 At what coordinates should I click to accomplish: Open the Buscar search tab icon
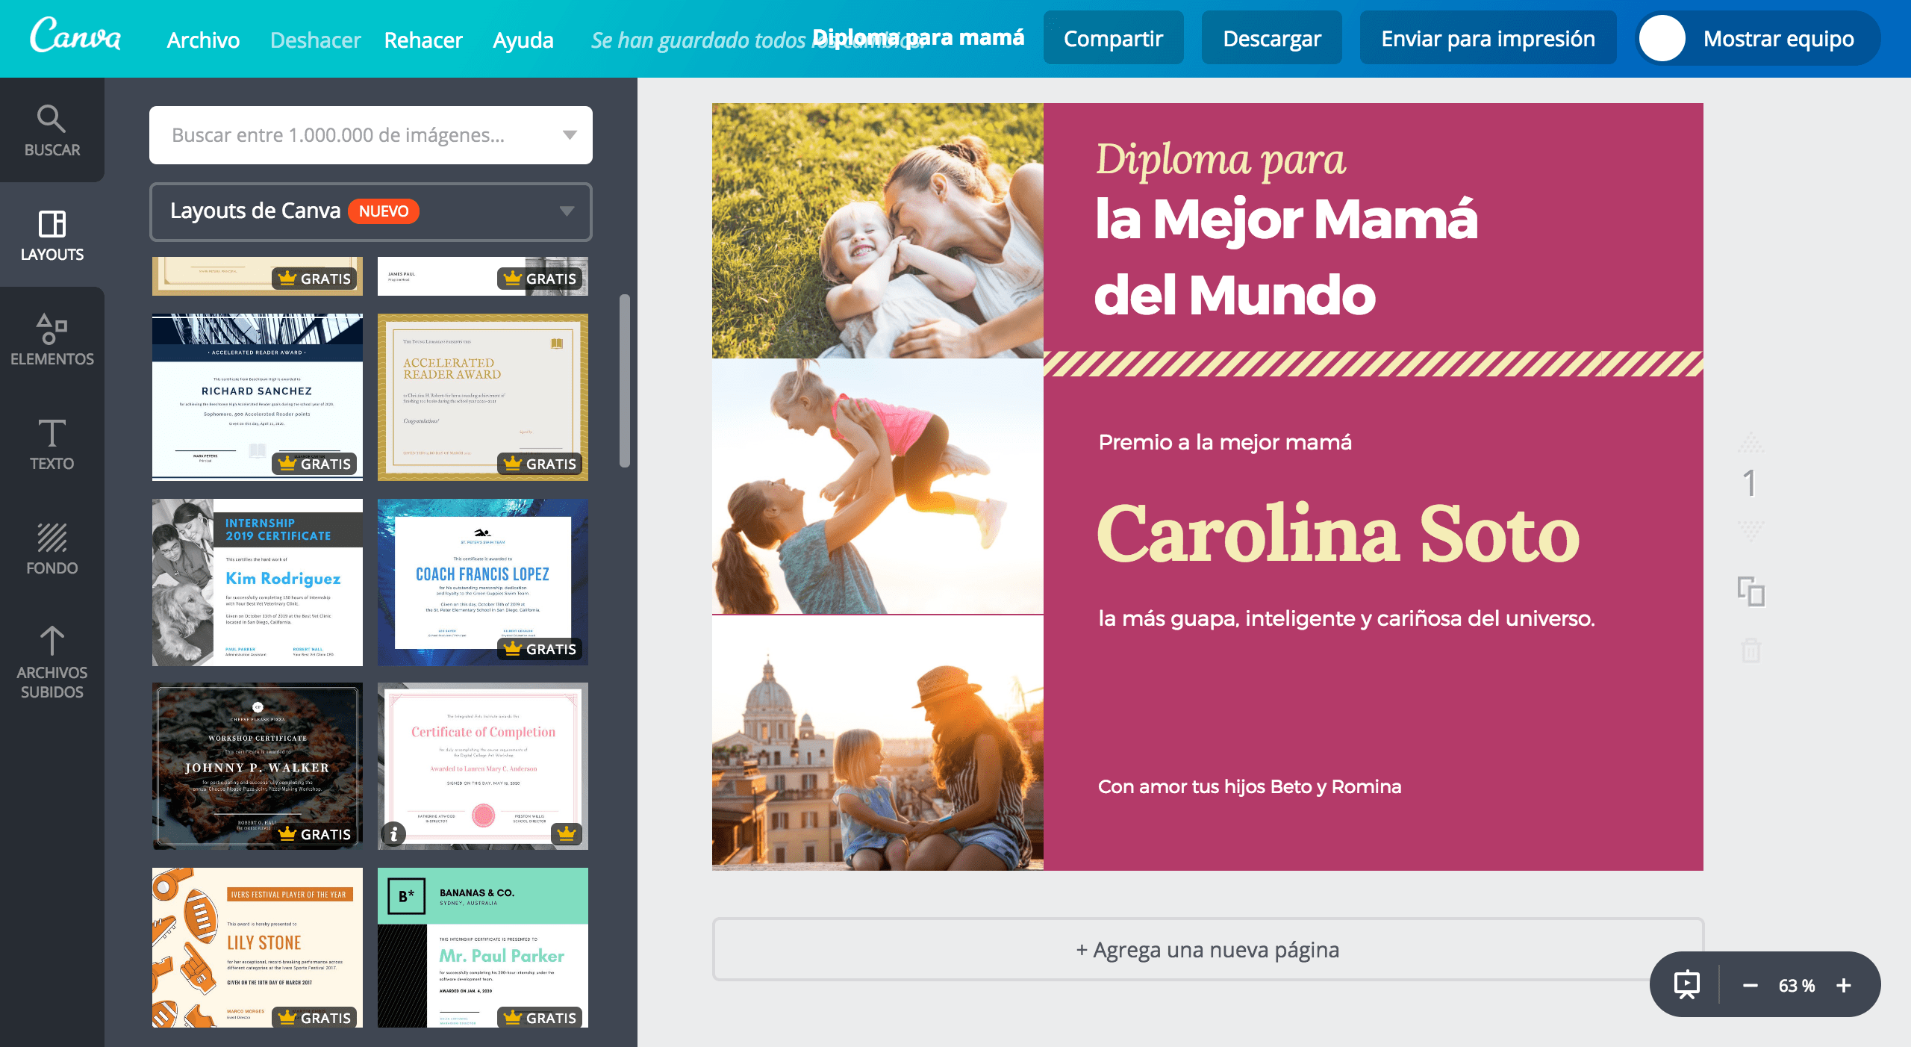coord(52,119)
